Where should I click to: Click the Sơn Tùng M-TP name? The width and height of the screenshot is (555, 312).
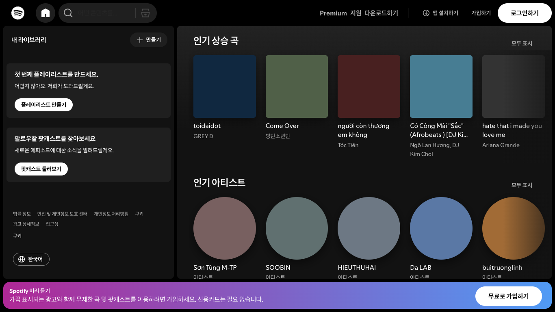coord(215,268)
